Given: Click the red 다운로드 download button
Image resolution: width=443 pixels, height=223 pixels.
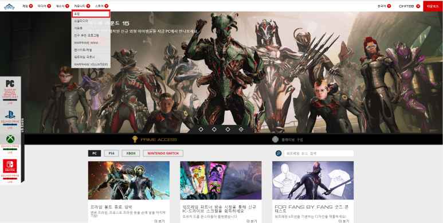Looking at the screenshot, I should pyautogui.click(x=433, y=6).
